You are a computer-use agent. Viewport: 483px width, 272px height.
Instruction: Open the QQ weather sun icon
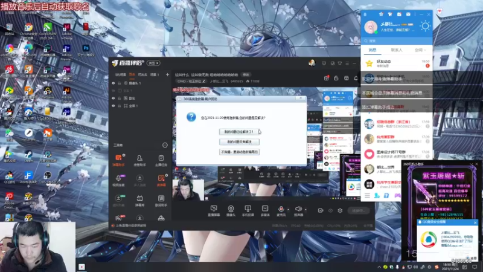coord(425,26)
